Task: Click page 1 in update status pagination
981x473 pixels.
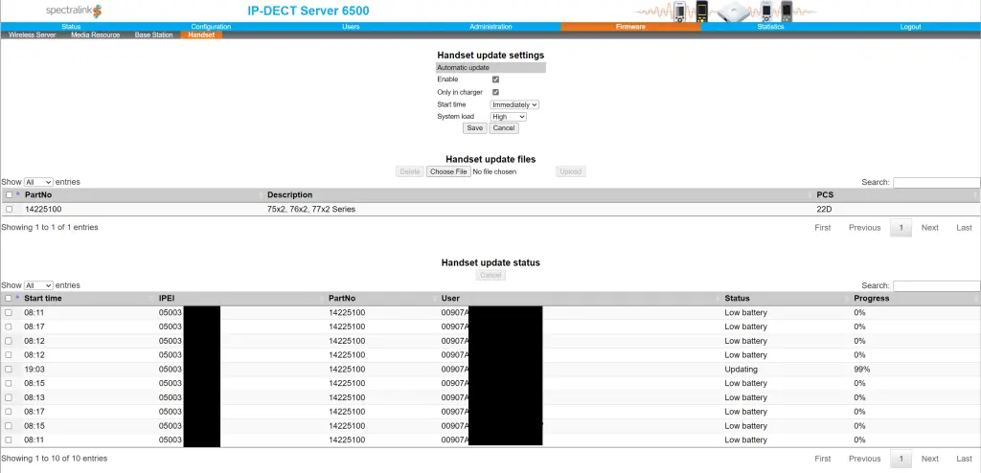Action: (x=901, y=459)
